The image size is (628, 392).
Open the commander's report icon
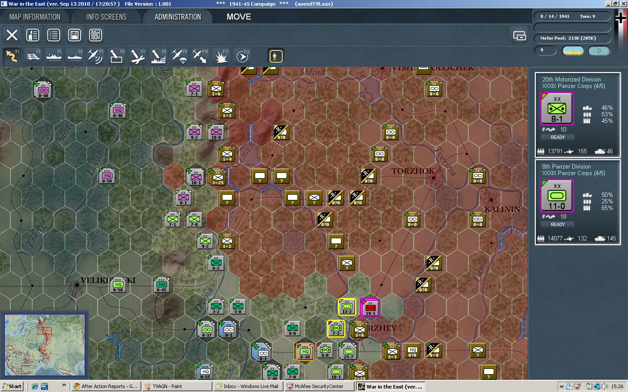pyautogui.click(x=33, y=35)
